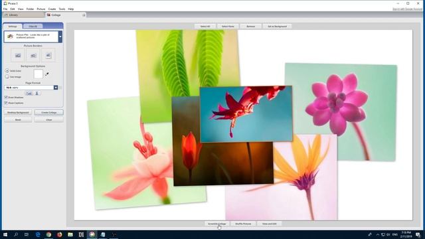Open the notification center icon

pyautogui.click(x=418, y=234)
